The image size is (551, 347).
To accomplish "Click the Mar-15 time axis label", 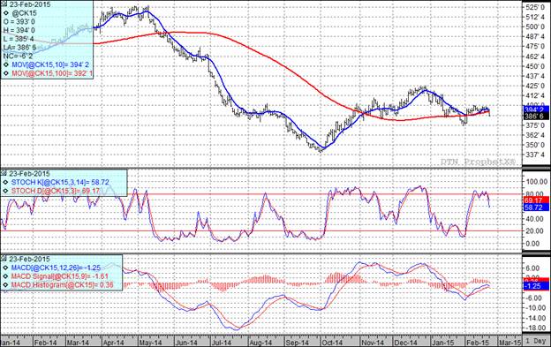I will pos(509,342).
